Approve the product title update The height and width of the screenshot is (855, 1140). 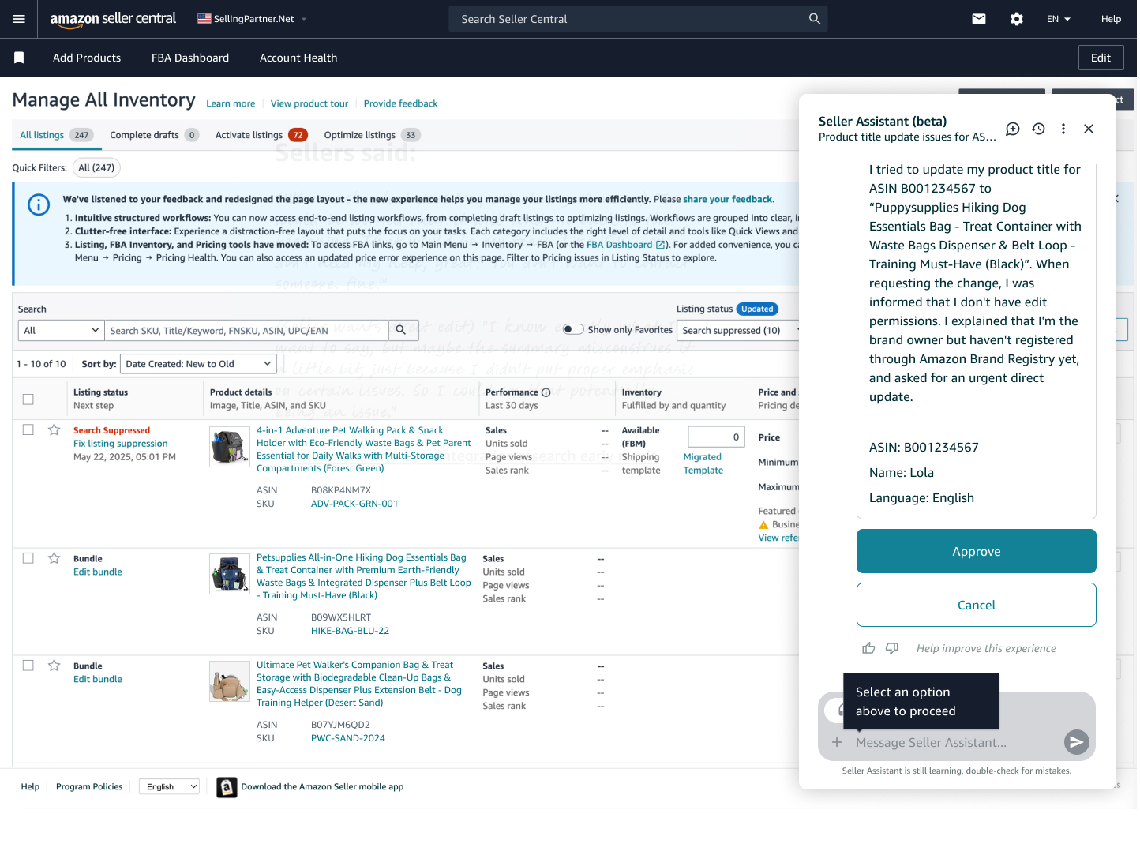pyautogui.click(x=976, y=551)
